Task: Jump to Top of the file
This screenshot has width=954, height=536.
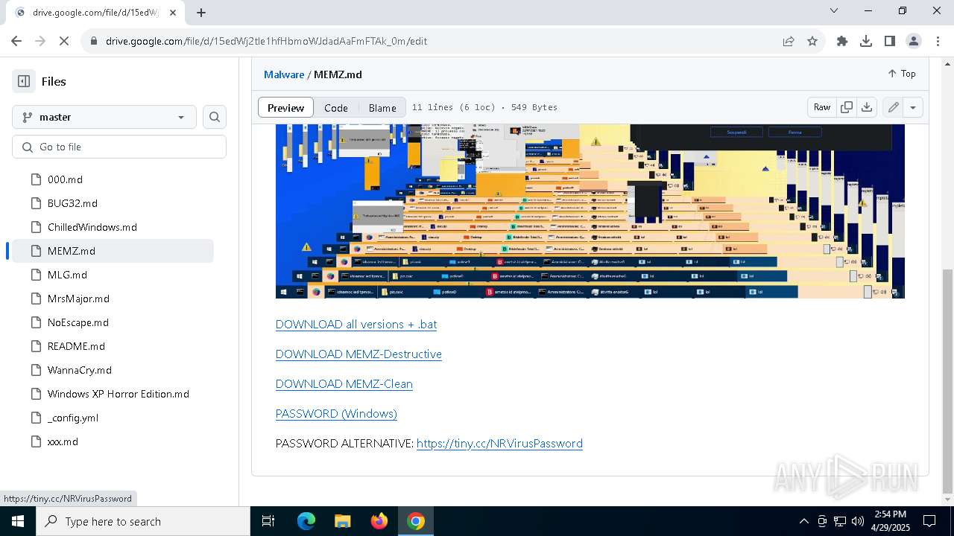Action: pos(902,74)
